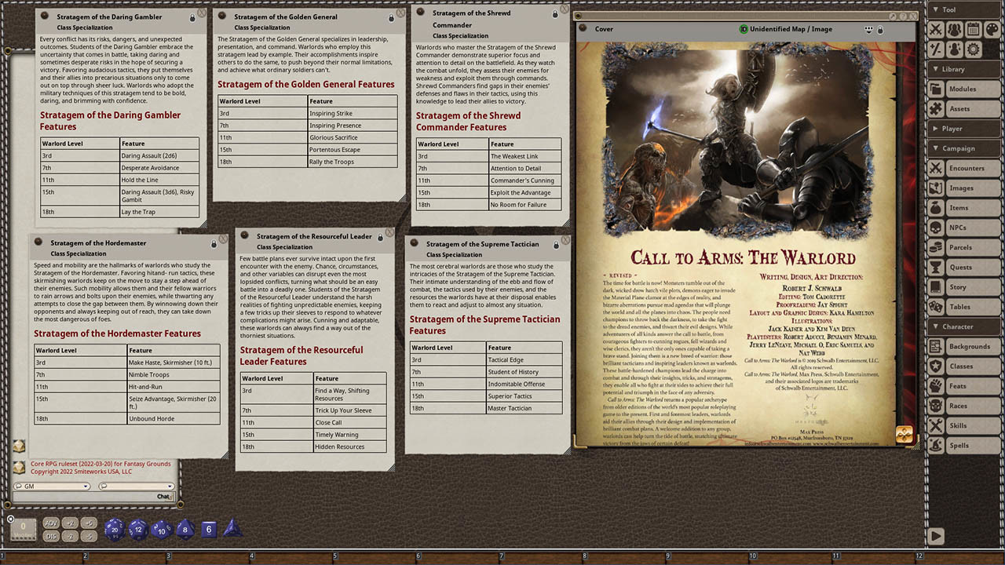
Task: Open the character selection tool
Action: (954, 49)
